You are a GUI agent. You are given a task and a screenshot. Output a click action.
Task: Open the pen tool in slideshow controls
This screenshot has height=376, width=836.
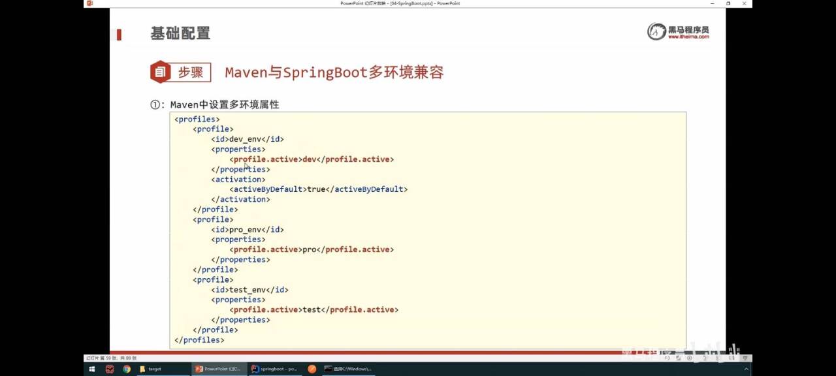pyautogui.click(x=678, y=358)
